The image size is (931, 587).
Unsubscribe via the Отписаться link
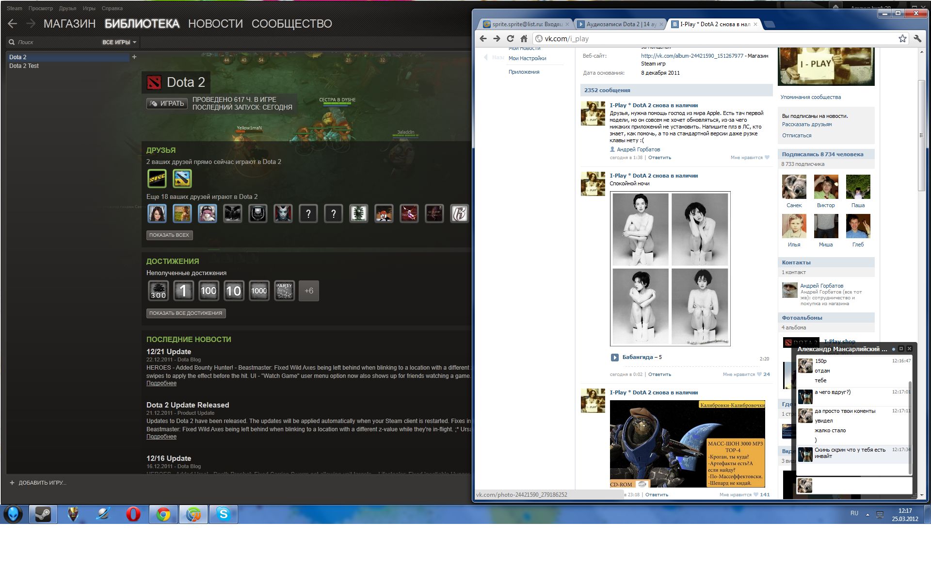[x=796, y=136]
